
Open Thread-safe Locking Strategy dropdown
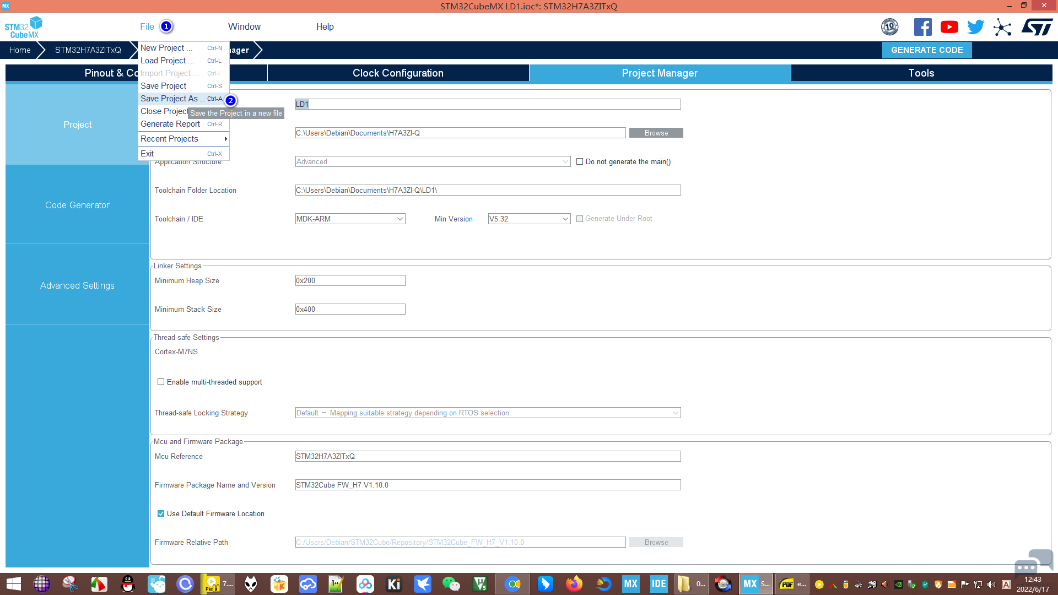(488, 413)
